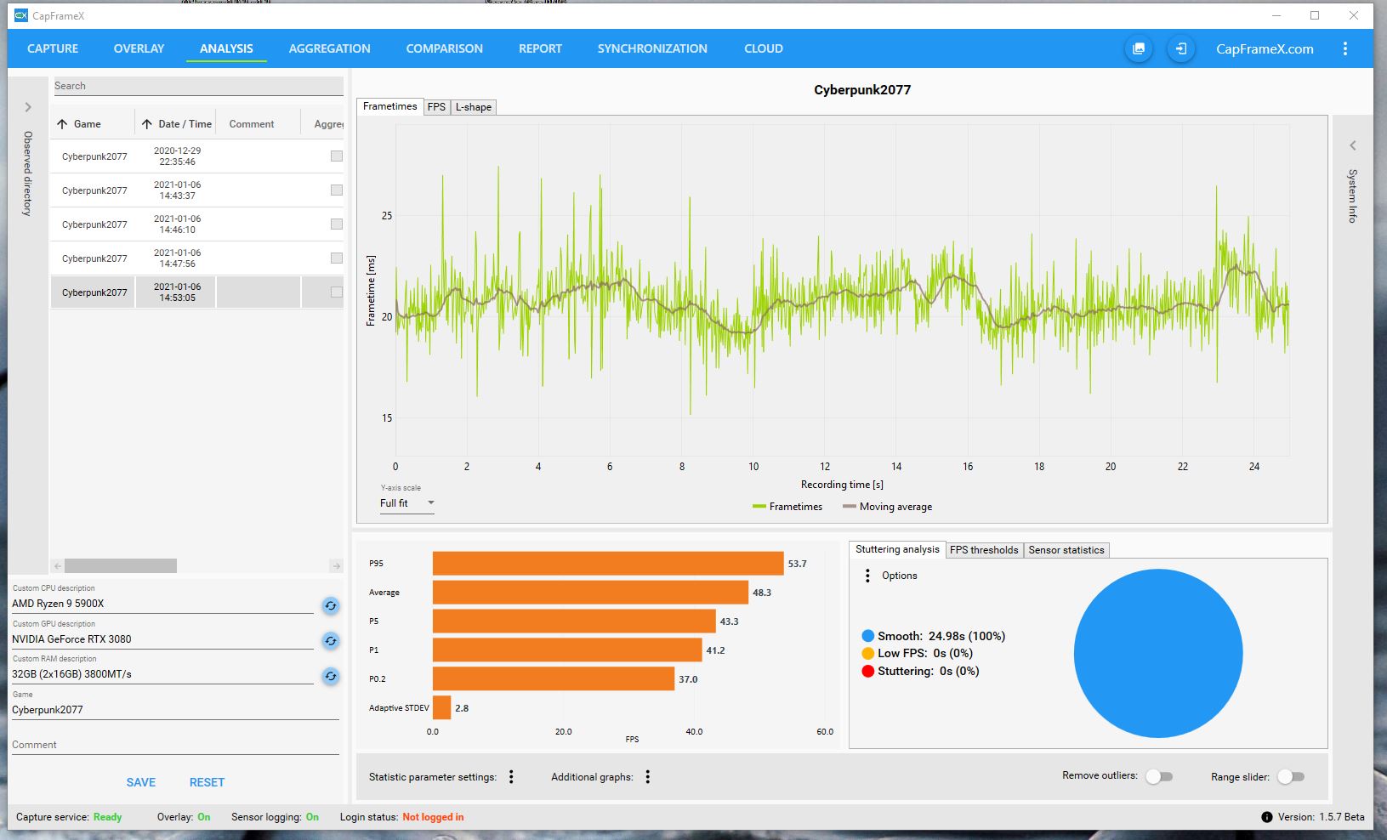
Task: Refresh the custom CPU description
Action: tap(331, 605)
